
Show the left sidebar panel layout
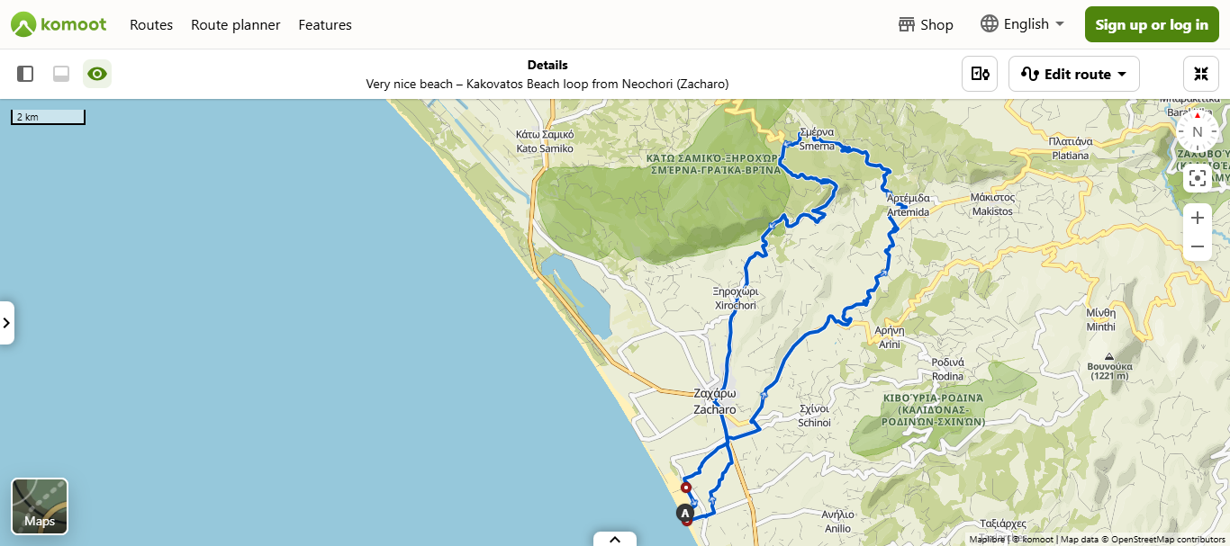point(25,74)
